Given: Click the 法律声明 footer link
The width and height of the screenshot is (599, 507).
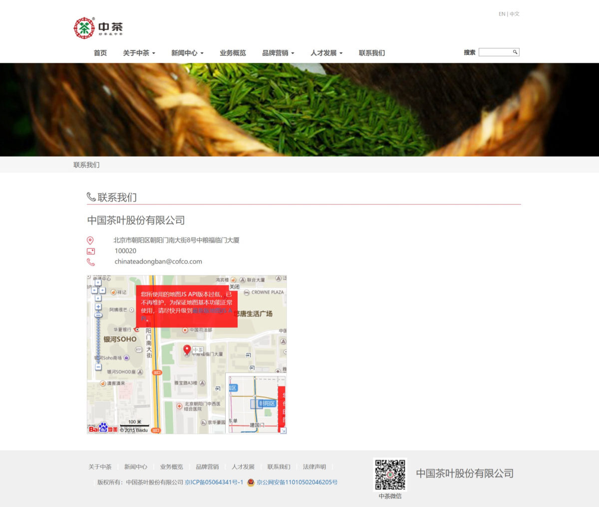Looking at the screenshot, I should [x=314, y=467].
